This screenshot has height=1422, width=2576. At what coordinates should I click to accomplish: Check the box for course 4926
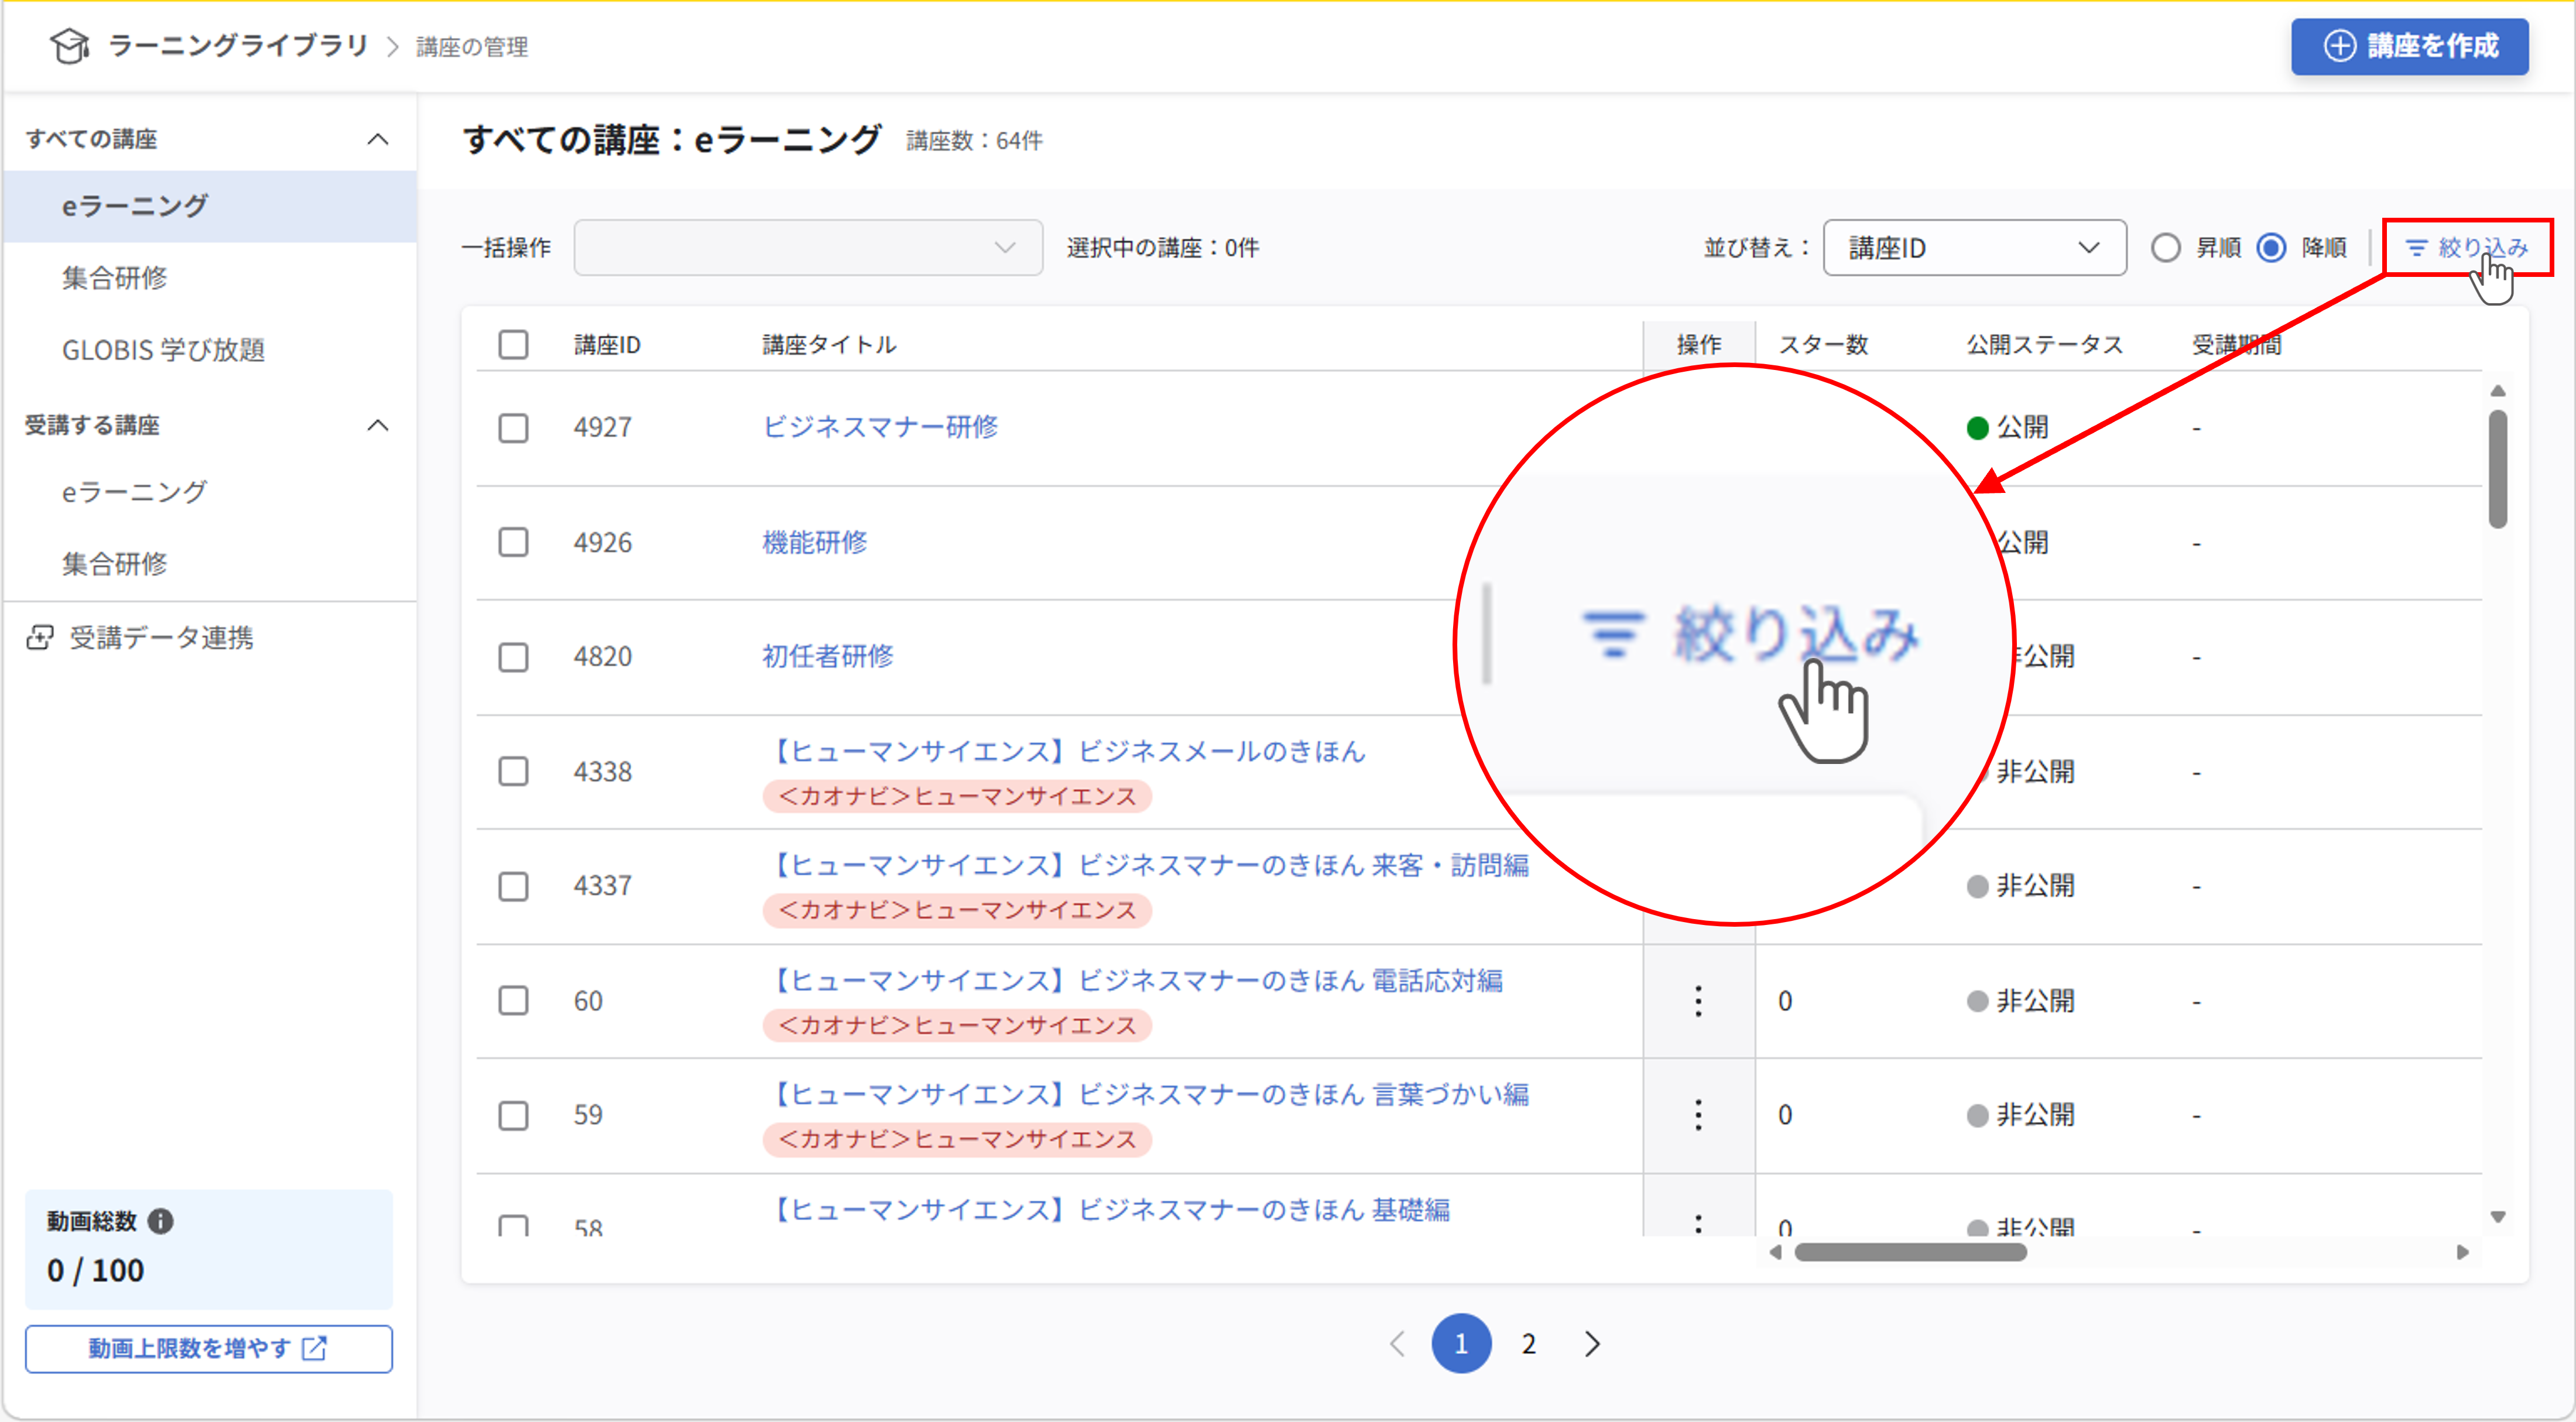click(513, 543)
